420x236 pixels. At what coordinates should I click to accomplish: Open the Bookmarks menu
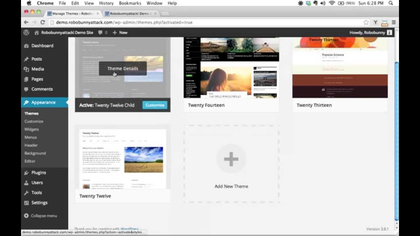click(130, 3)
